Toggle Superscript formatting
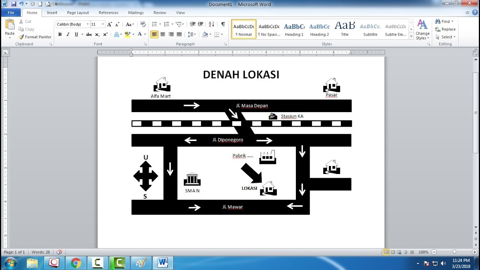 point(105,34)
